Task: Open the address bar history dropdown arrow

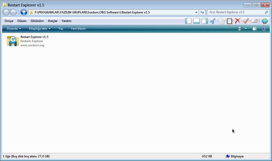Action: 196,12
